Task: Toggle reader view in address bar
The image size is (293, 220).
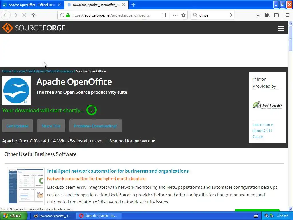Action: coord(164,15)
